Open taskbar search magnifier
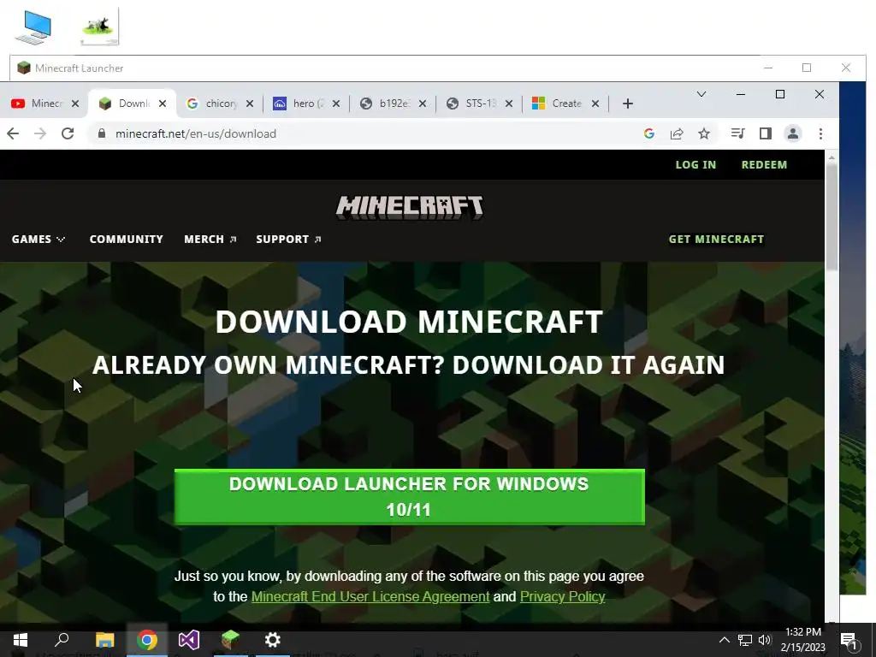Viewport: 876px width, 657px height. click(x=62, y=640)
